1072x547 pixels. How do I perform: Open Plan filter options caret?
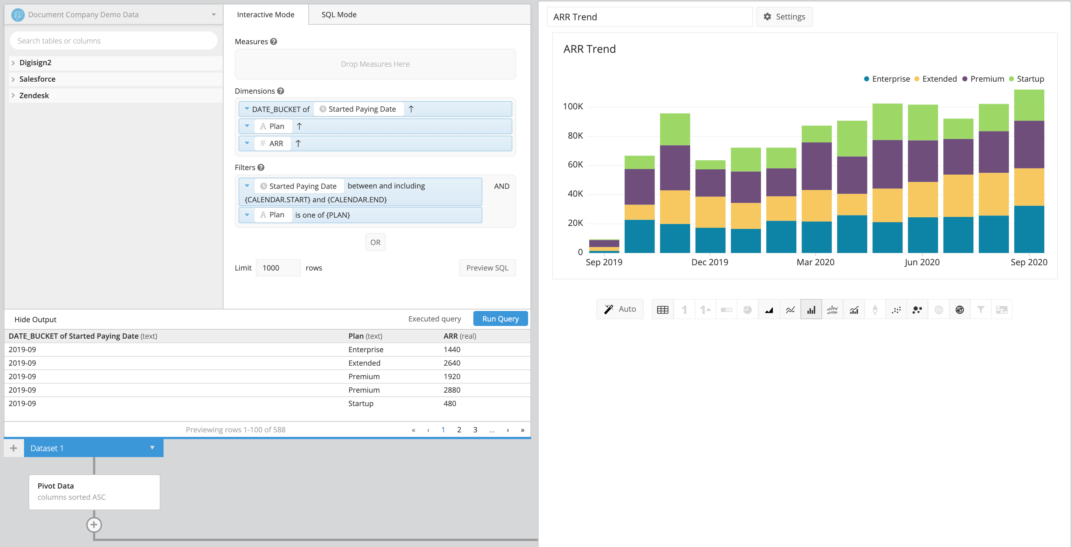click(x=247, y=215)
